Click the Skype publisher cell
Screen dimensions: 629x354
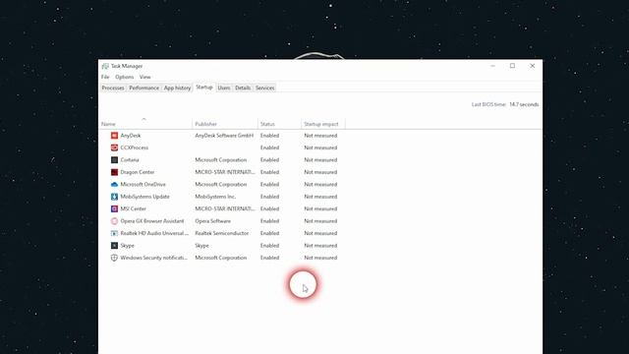coord(201,246)
